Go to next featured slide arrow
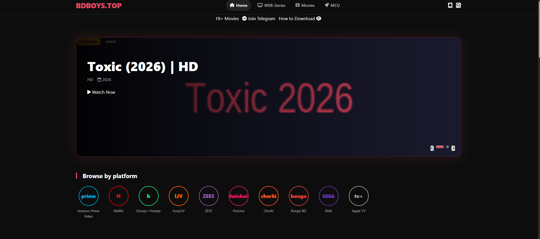Viewport: 540px width, 239px height. pyautogui.click(x=453, y=148)
